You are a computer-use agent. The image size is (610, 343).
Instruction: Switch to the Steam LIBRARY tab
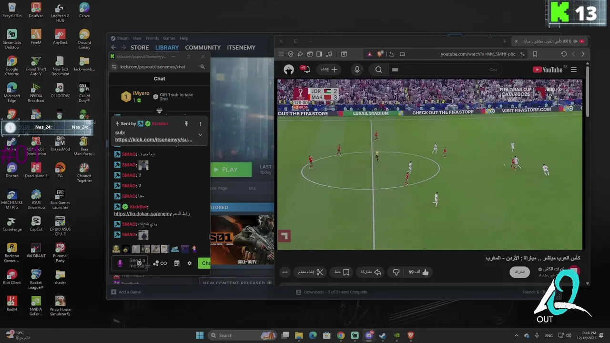click(167, 48)
